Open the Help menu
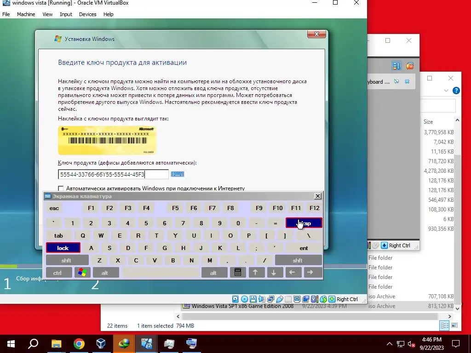The height and width of the screenshot is (353, 471). [108, 14]
